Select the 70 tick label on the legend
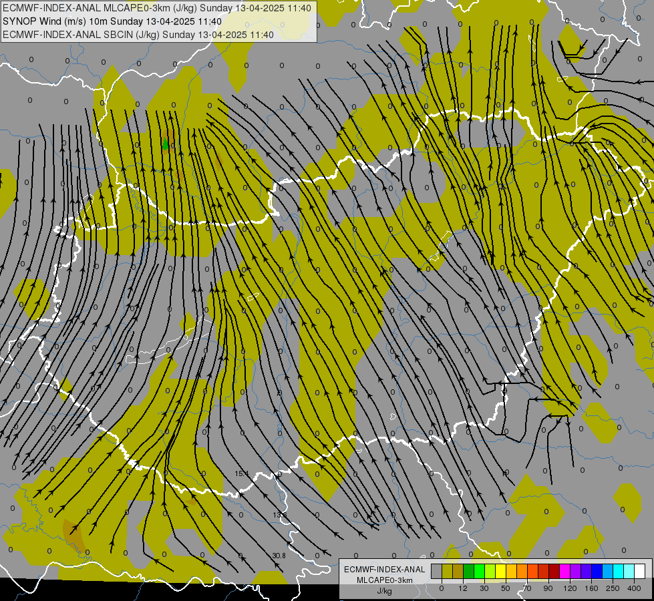This screenshot has height=601, width=654. 527,588
